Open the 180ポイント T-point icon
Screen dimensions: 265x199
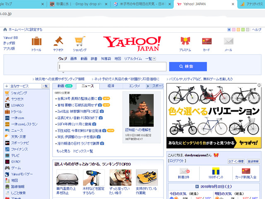coord(216,171)
